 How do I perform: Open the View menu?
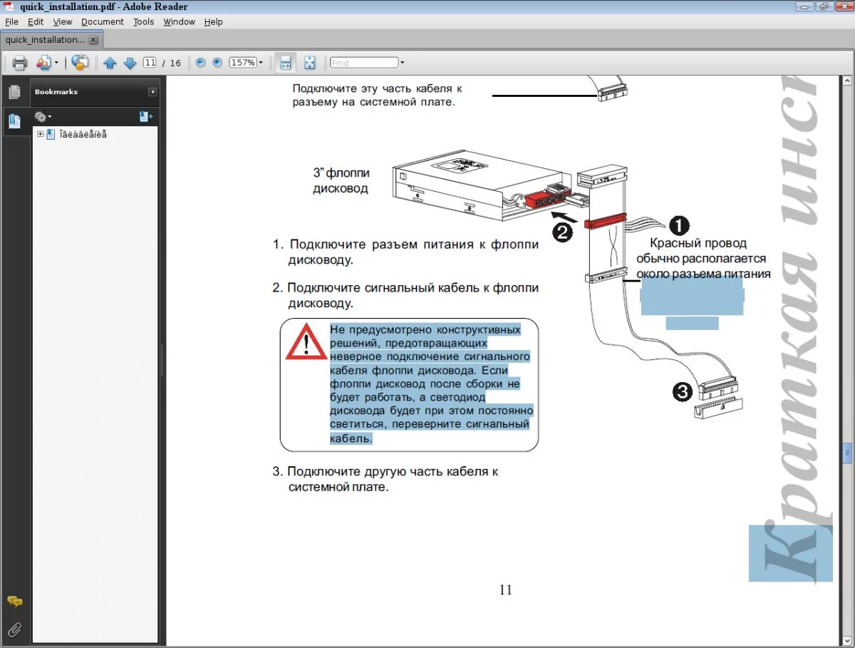(63, 22)
